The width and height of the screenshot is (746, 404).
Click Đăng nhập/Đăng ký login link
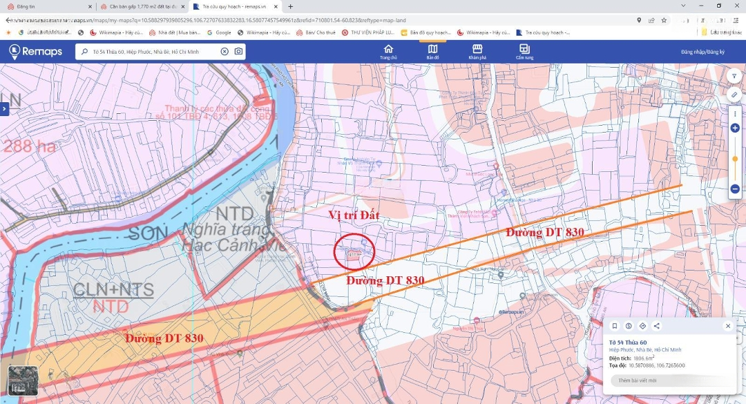point(702,52)
